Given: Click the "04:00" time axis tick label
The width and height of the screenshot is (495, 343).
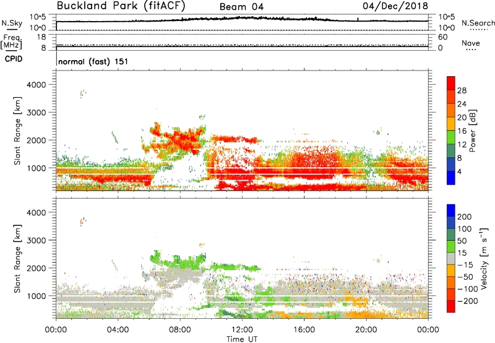Looking at the screenshot, I should [118, 330].
